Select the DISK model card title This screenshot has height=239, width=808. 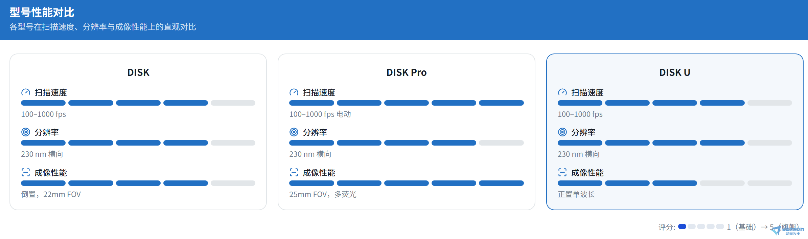click(138, 72)
